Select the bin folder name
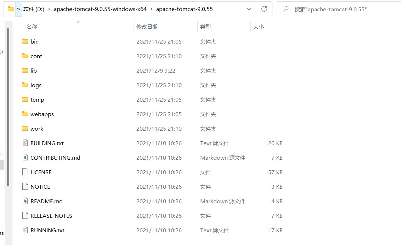Image resolution: width=401 pixels, height=250 pixels. (x=34, y=41)
